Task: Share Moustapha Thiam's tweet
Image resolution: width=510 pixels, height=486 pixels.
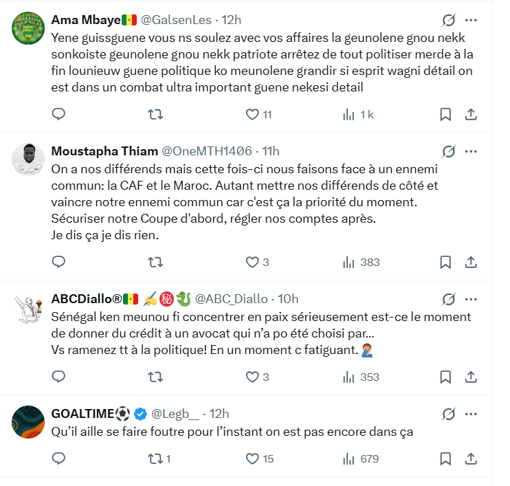Action: point(472,262)
